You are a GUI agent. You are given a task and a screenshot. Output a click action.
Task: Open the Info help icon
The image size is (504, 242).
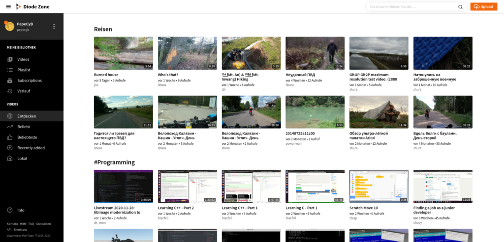pos(10,210)
